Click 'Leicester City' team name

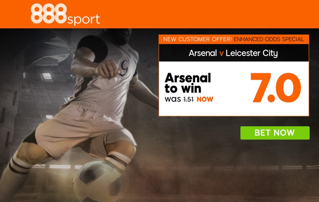252,53
